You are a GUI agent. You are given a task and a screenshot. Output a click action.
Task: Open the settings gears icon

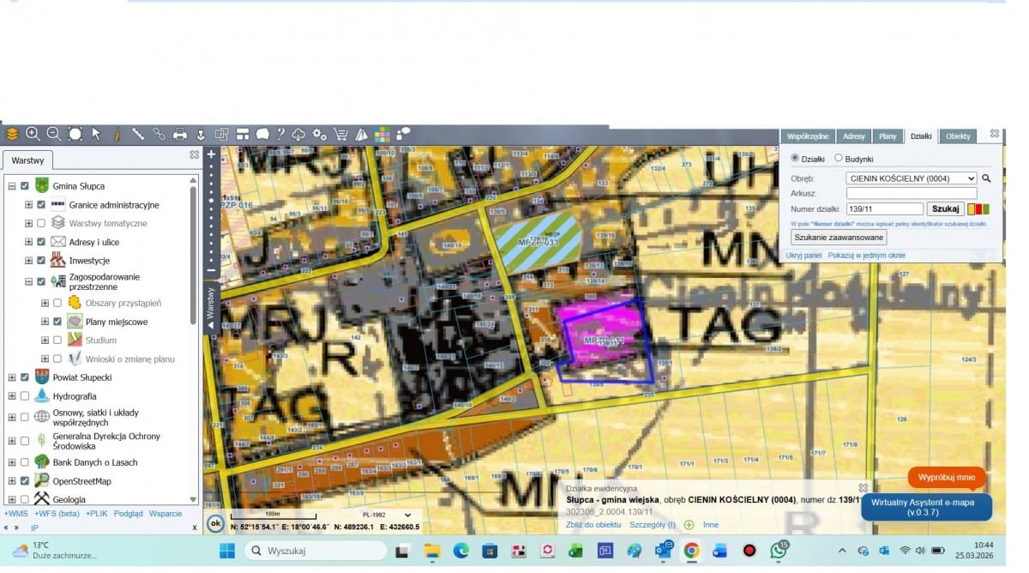point(320,134)
